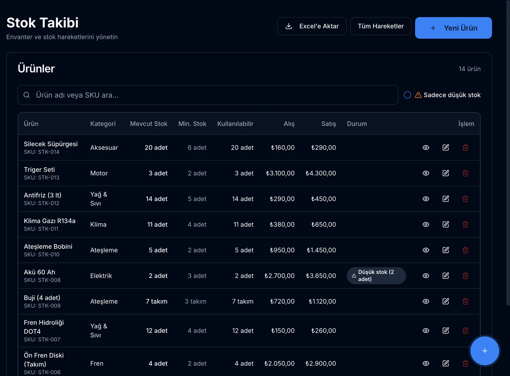Enable the Sadece düşük stok filter

407,95
